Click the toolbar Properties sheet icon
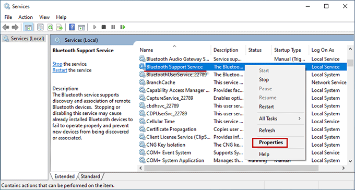This screenshot has height=190, width=355. pos(40,27)
